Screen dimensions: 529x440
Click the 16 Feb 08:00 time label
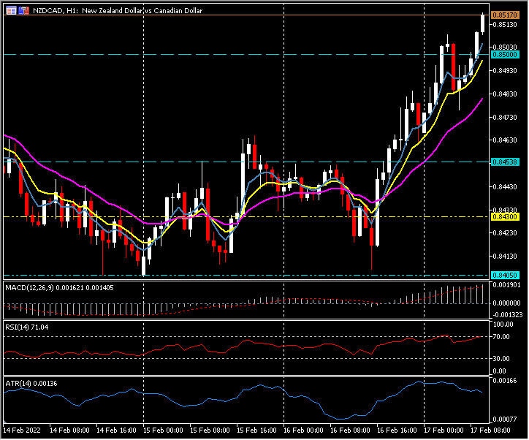350,430
